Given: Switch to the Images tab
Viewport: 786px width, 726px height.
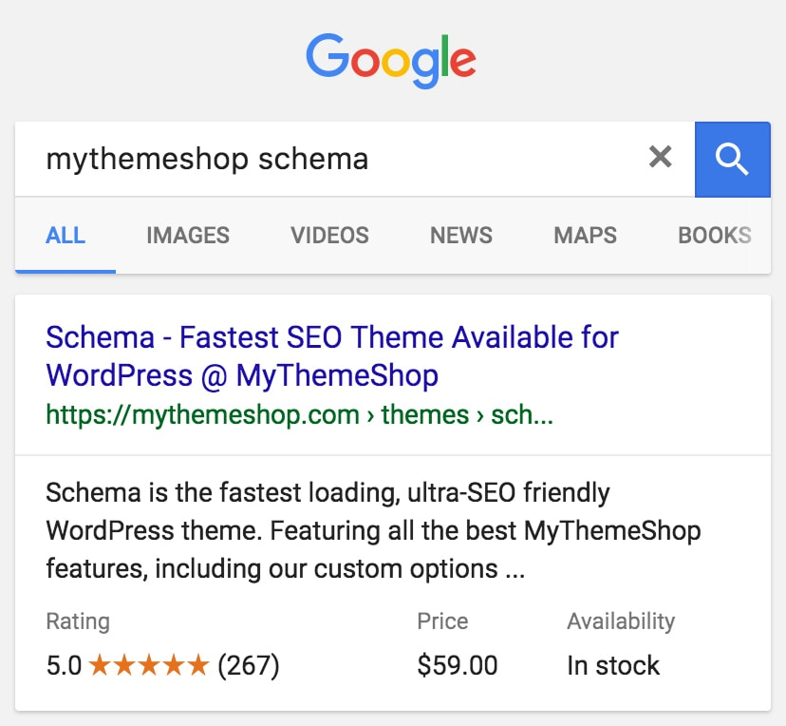Looking at the screenshot, I should click(188, 236).
